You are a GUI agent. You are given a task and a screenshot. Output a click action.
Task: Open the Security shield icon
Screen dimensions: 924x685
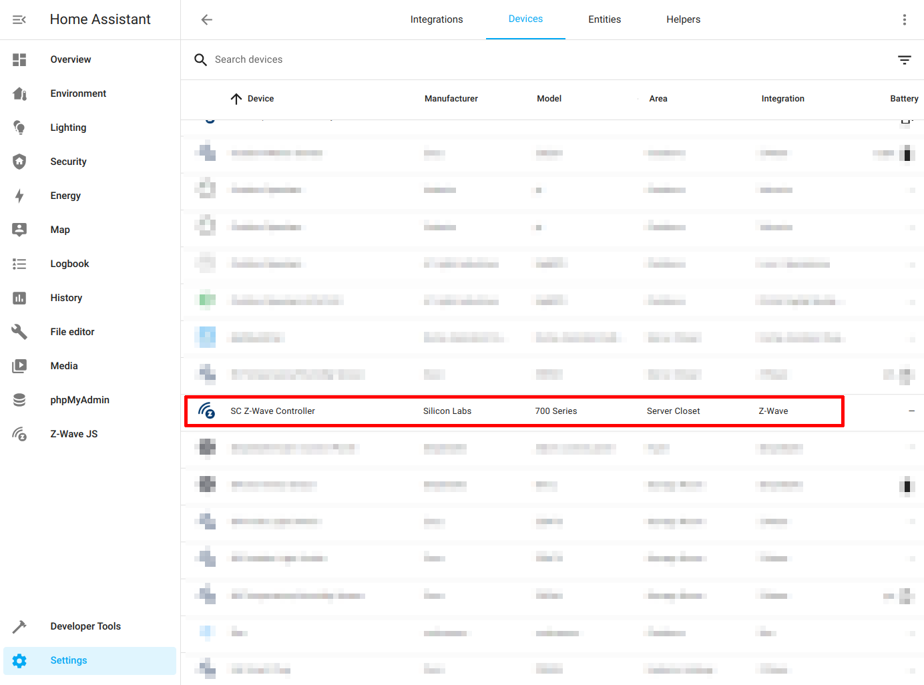[x=19, y=162]
